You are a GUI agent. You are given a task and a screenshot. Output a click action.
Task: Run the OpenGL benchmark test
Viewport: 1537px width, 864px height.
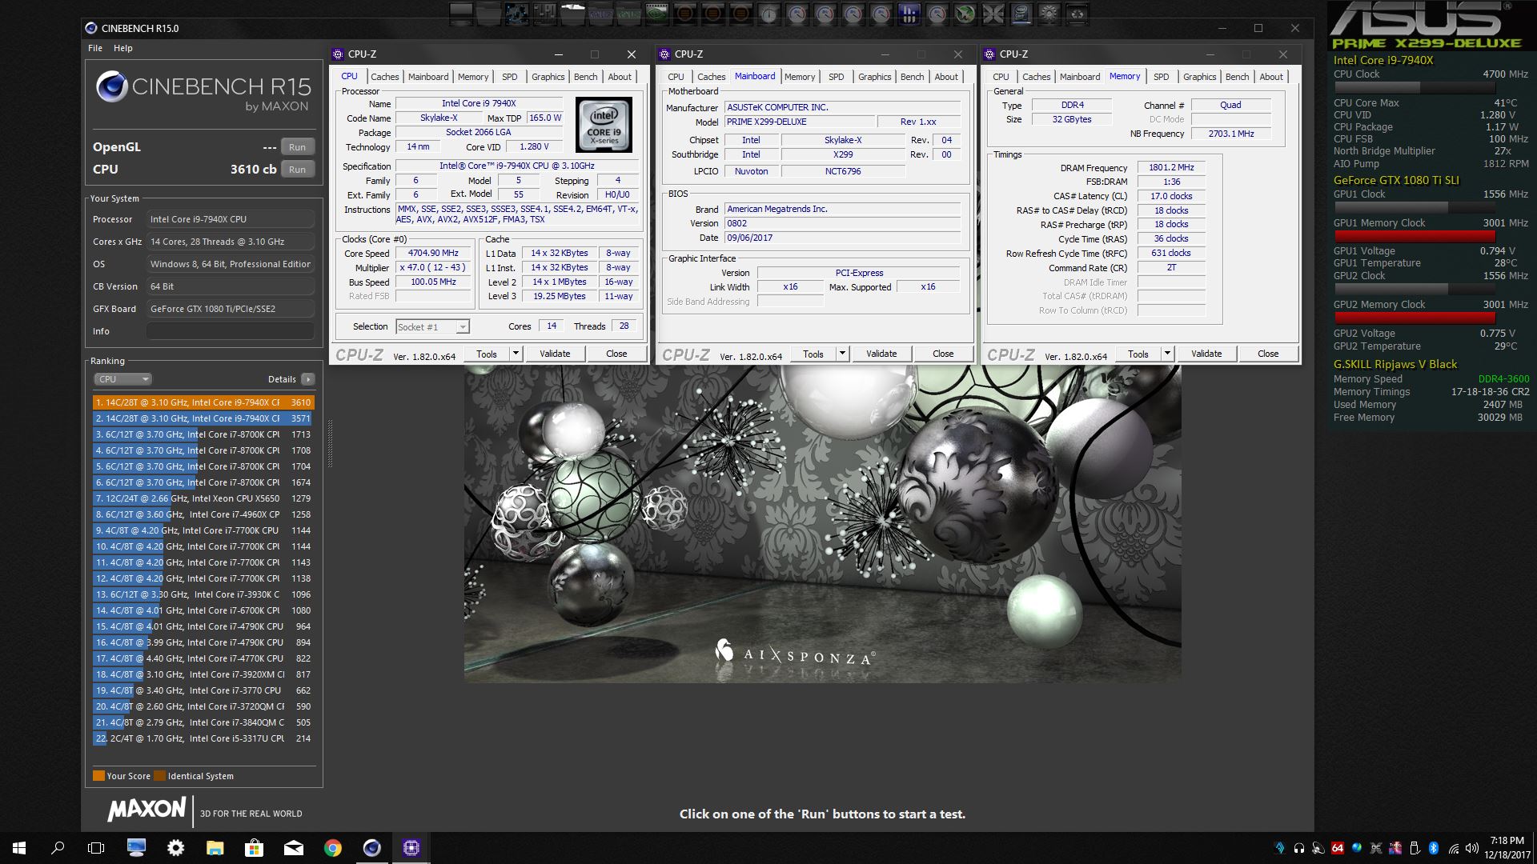tap(298, 147)
